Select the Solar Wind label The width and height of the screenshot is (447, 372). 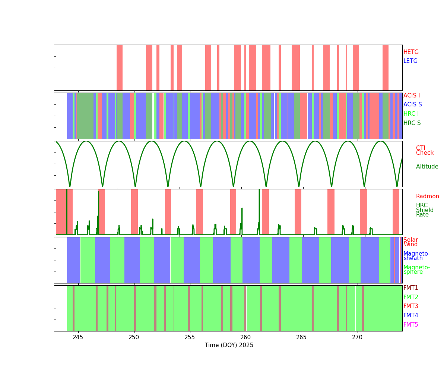(410, 242)
